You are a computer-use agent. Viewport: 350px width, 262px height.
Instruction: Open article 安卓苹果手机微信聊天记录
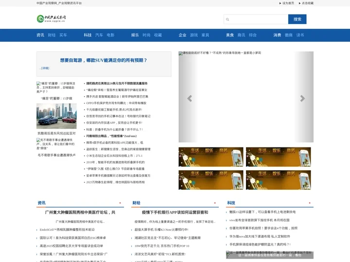tap(118, 176)
